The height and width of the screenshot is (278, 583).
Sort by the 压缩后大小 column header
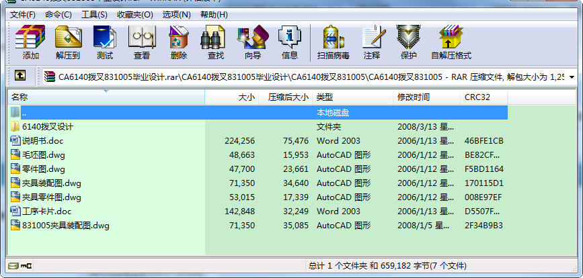pyautogui.click(x=286, y=97)
